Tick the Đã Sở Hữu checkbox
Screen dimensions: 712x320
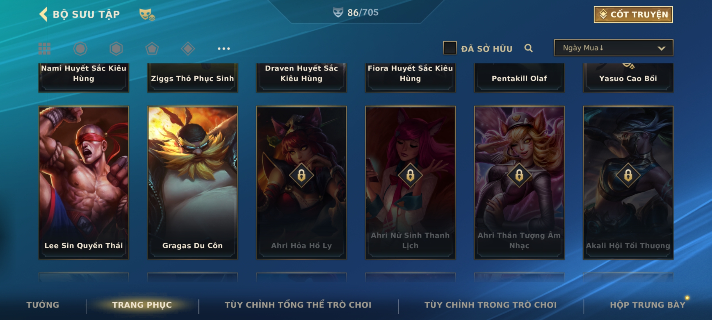point(450,48)
